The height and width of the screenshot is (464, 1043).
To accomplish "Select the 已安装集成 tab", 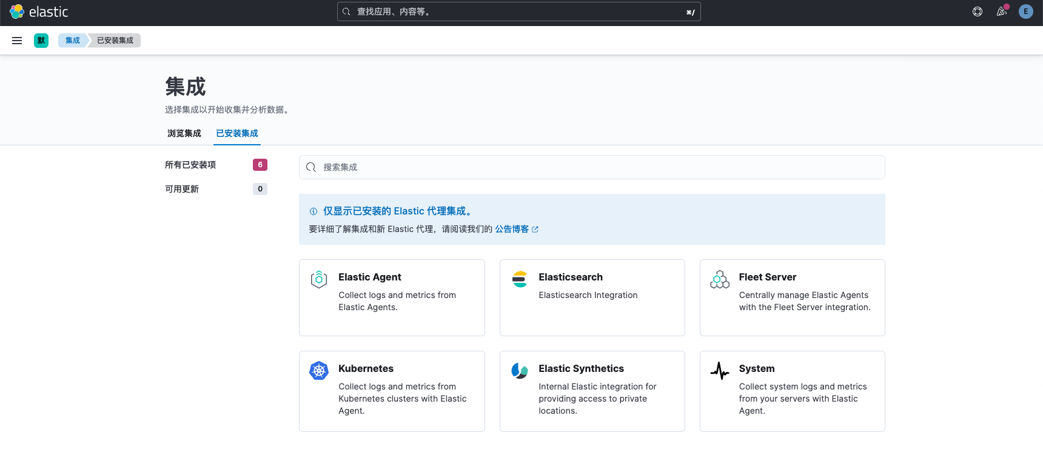I will pos(237,133).
